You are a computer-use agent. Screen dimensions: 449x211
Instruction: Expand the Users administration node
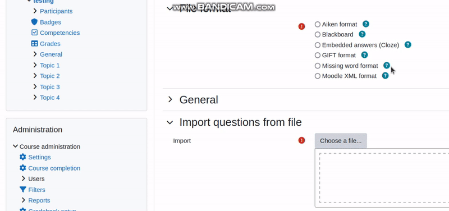[24, 178]
